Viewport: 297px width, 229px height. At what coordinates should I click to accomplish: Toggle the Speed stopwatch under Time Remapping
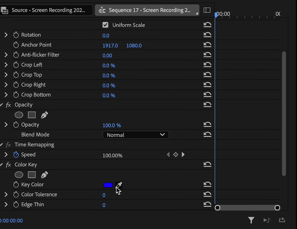click(16, 154)
